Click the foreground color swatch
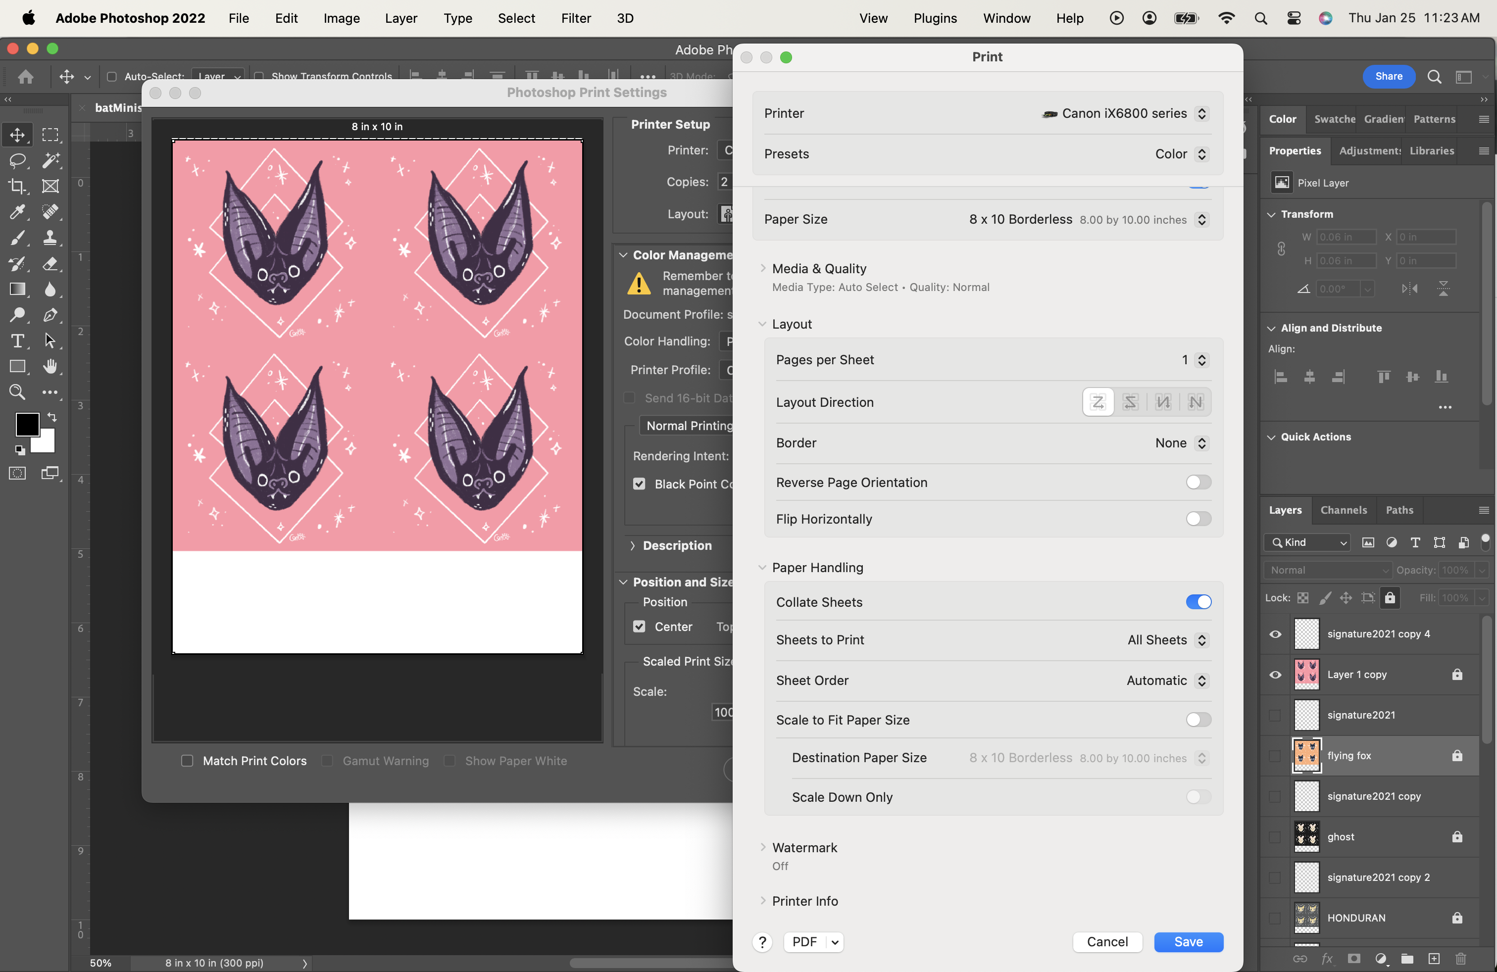 [27, 425]
